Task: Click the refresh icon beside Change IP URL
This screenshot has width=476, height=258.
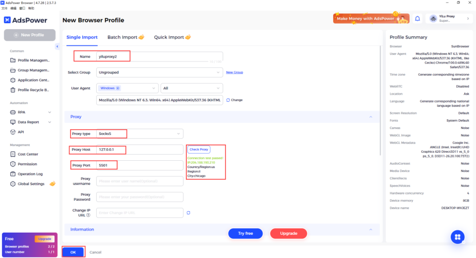Action: pos(189,213)
